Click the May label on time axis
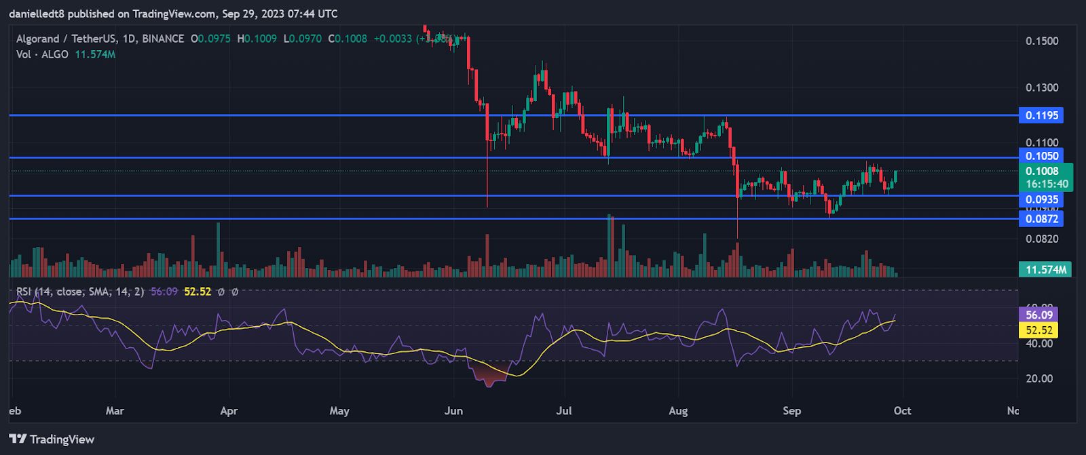The height and width of the screenshot is (455, 1086). tap(339, 411)
